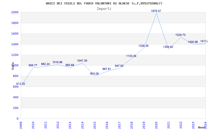Screen dimensions: 208x130
Task: Select the 1800 y-axis tick label
Action: pos(15,23)
